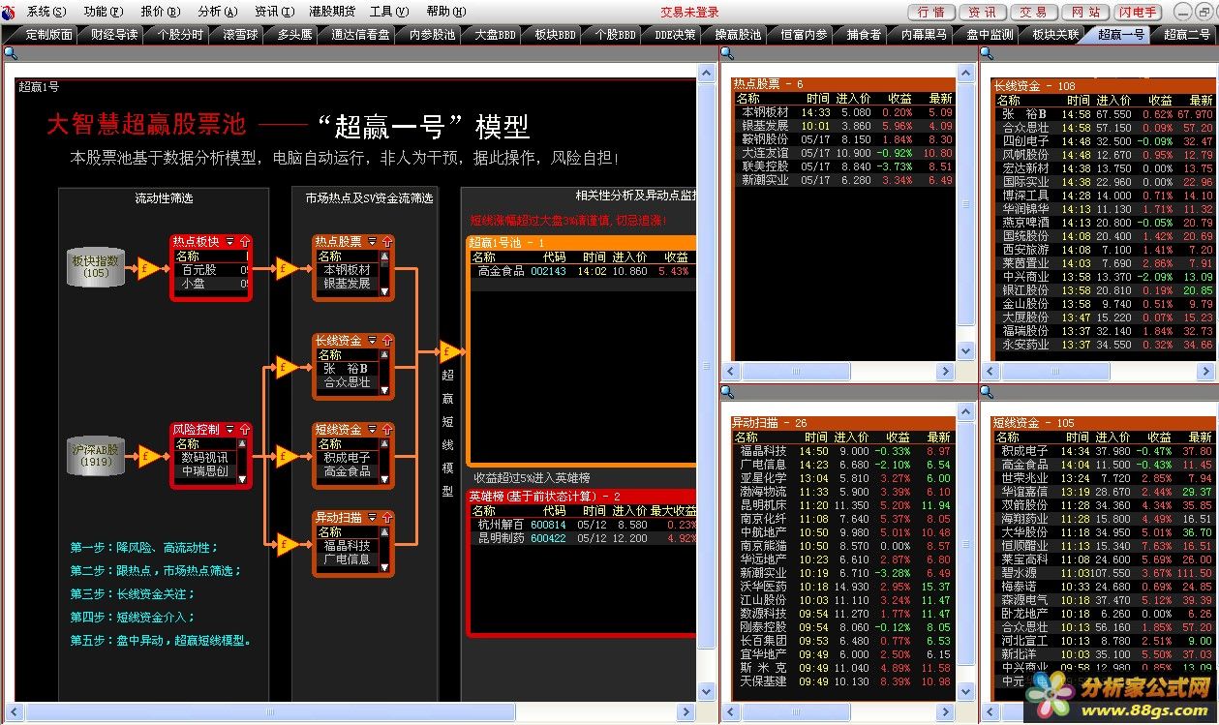The width and height of the screenshot is (1219, 725).
Task: Switch to the 盘中监测 tab
Action: 990,35
